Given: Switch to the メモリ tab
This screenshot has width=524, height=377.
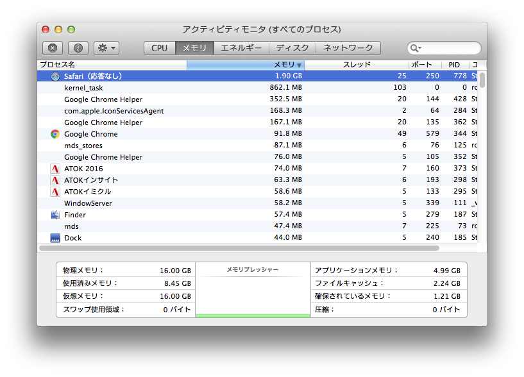Looking at the screenshot, I should pyautogui.click(x=194, y=48).
